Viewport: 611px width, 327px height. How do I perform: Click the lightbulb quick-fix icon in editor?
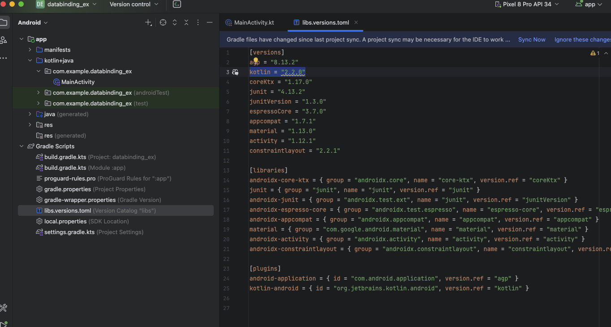point(256,60)
